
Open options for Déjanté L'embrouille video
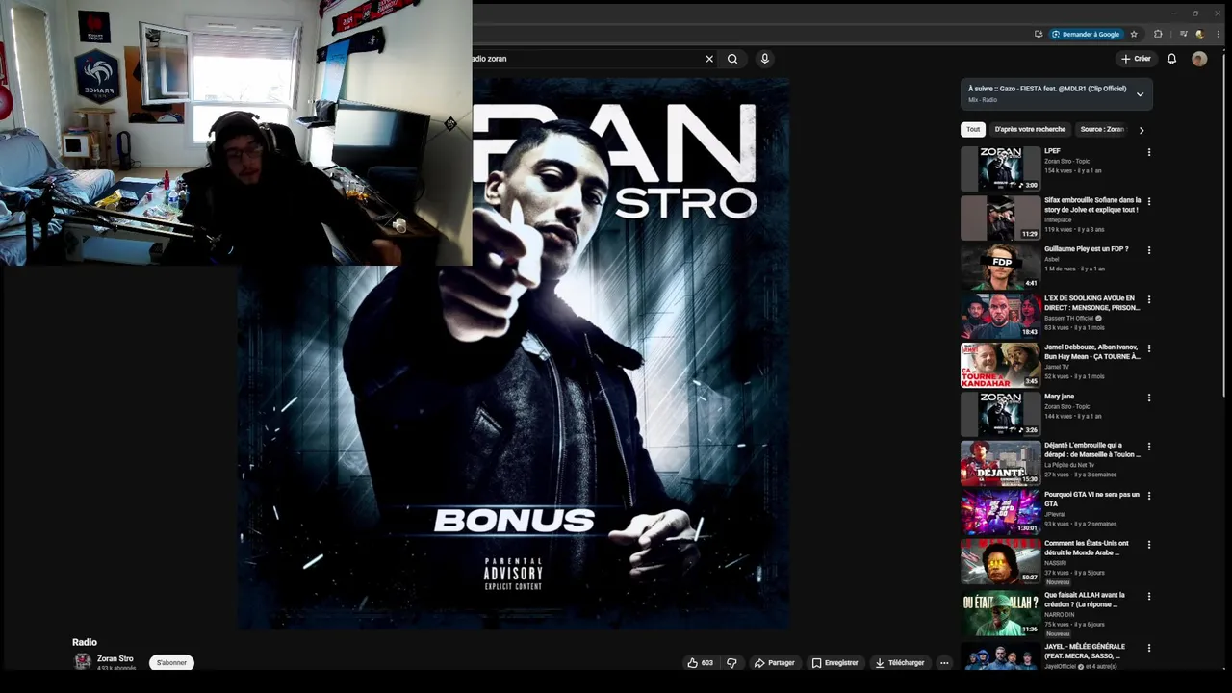coord(1148,447)
